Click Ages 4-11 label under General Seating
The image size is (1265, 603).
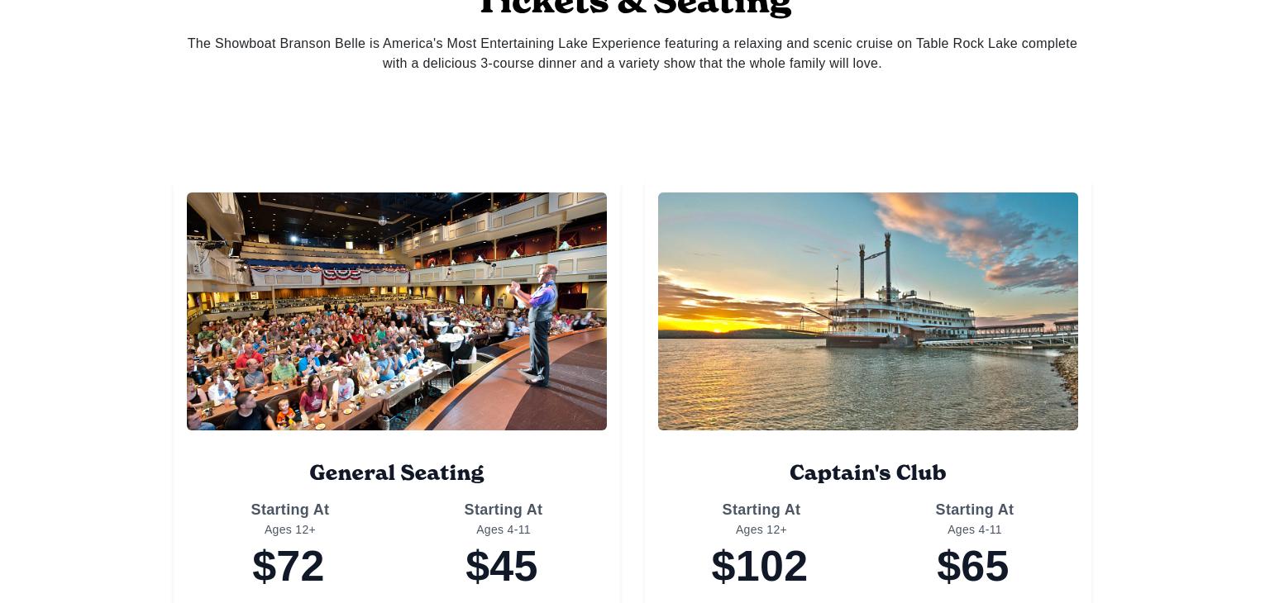click(x=504, y=529)
